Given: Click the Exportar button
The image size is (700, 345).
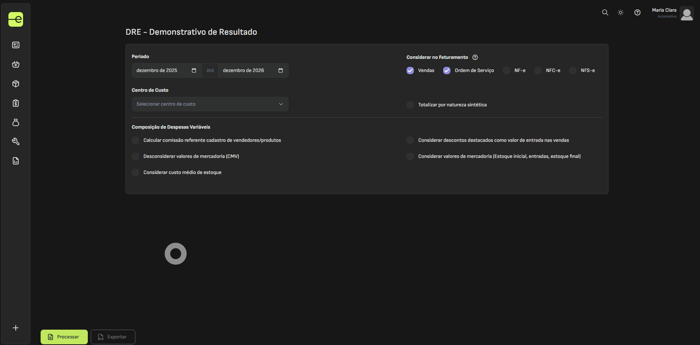Looking at the screenshot, I should (113, 337).
